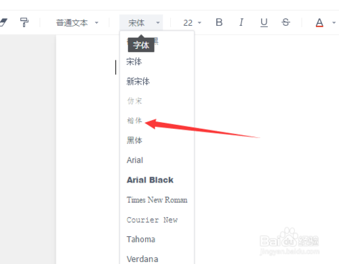Open the font size 22 dropdown

click(x=192, y=22)
